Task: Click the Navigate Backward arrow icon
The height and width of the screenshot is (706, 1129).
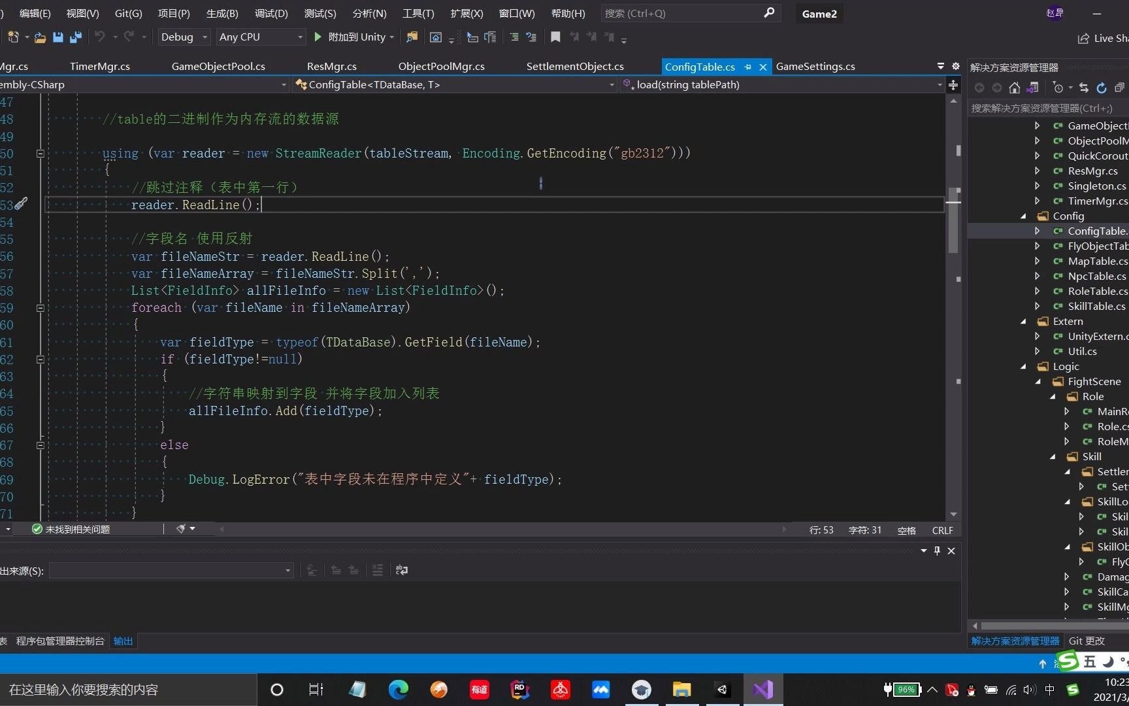Action: click(x=980, y=87)
